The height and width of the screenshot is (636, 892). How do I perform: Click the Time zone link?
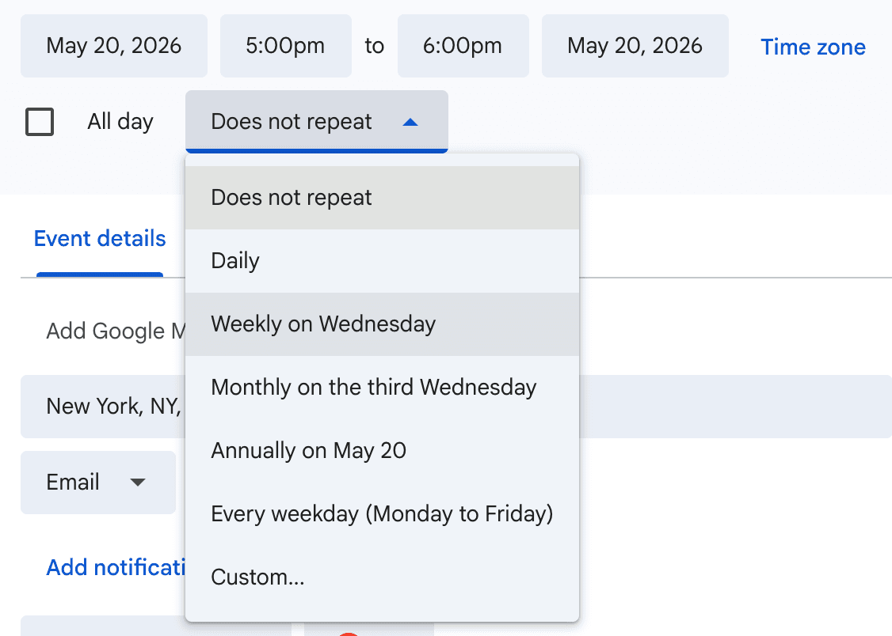pos(812,47)
